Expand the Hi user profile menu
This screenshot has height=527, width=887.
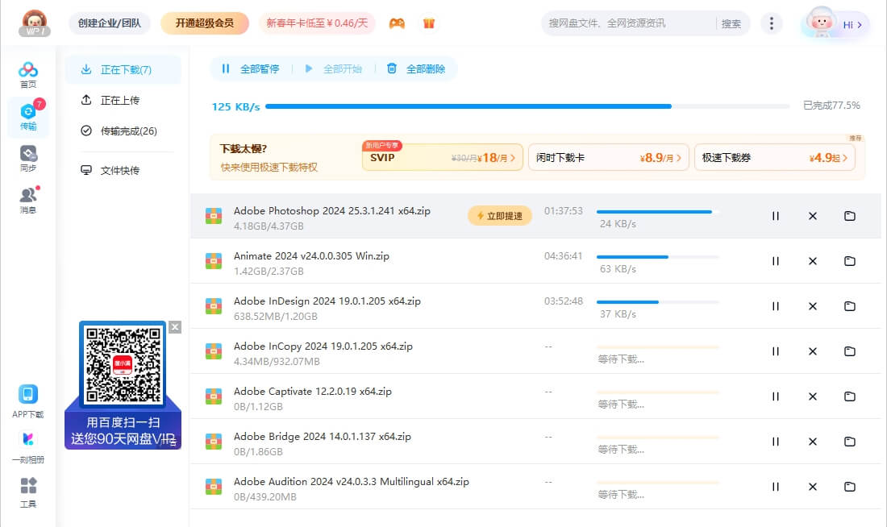835,23
